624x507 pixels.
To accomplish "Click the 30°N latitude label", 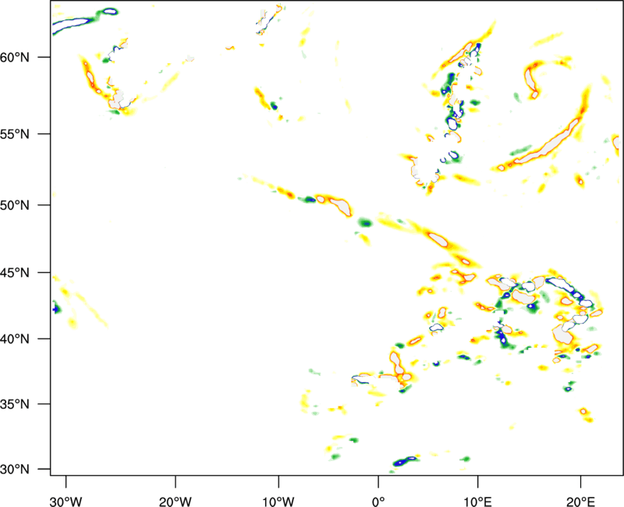I will pos(15,470).
